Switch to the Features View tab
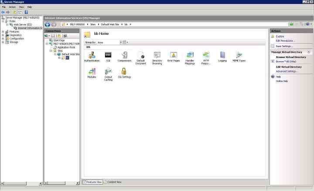The width and height of the screenshot is (314, 191). click(x=92, y=182)
